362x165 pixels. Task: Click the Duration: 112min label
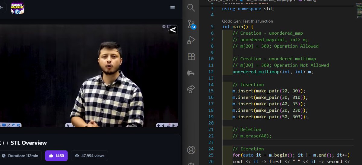click(x=20, y=156)
